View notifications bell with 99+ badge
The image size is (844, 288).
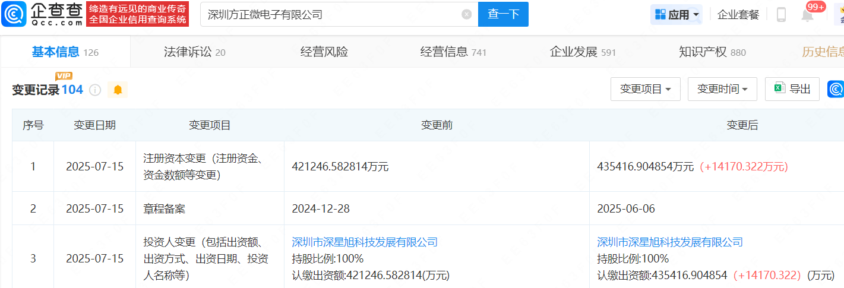(x=808, y=15)
